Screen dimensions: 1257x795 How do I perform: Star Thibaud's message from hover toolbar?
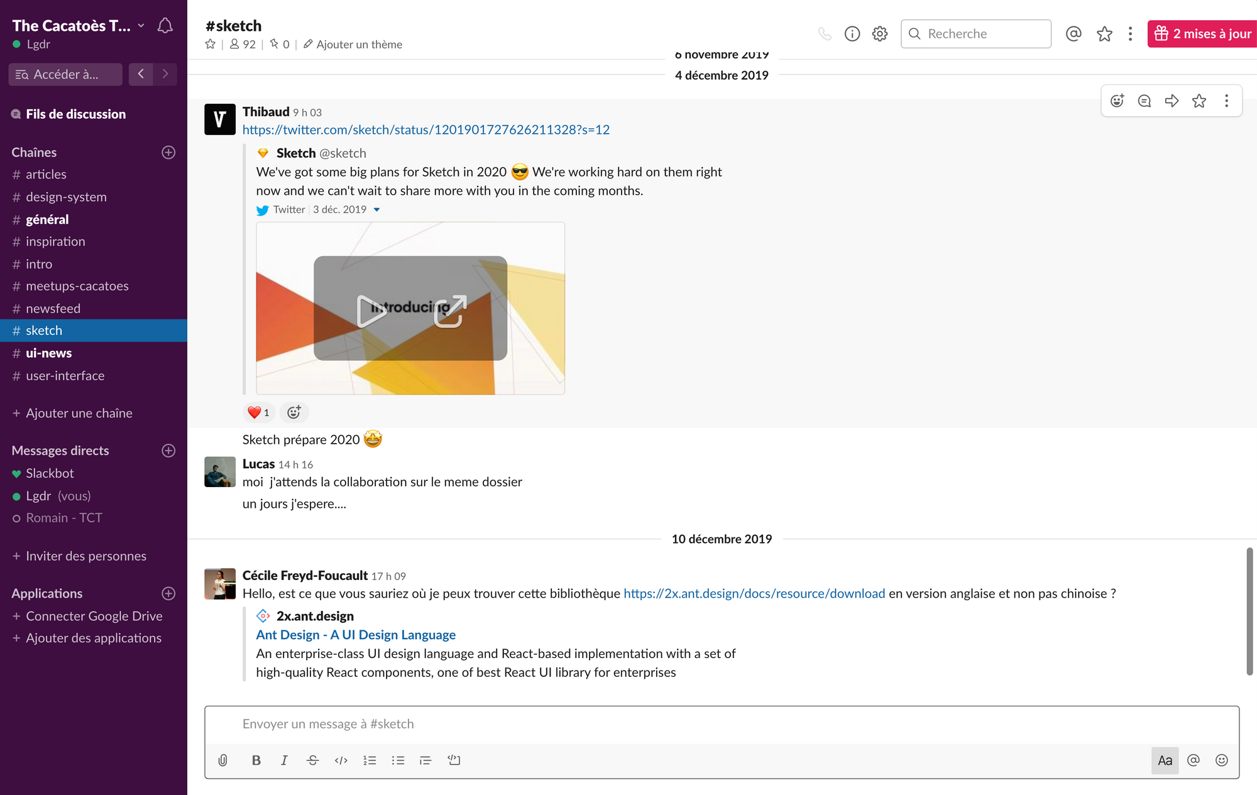pyautogui.click(x=1199, y=101)
